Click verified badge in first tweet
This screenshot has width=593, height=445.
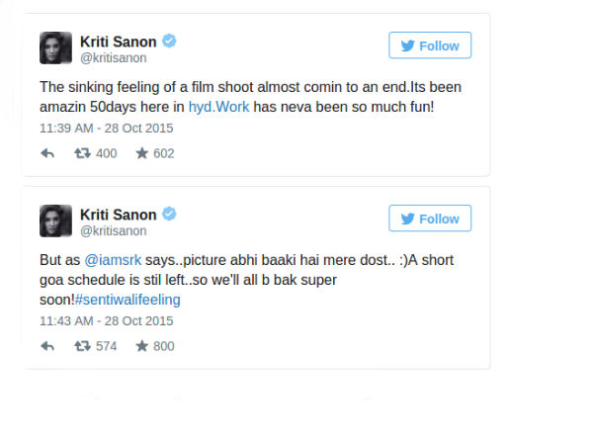point(170,42)
